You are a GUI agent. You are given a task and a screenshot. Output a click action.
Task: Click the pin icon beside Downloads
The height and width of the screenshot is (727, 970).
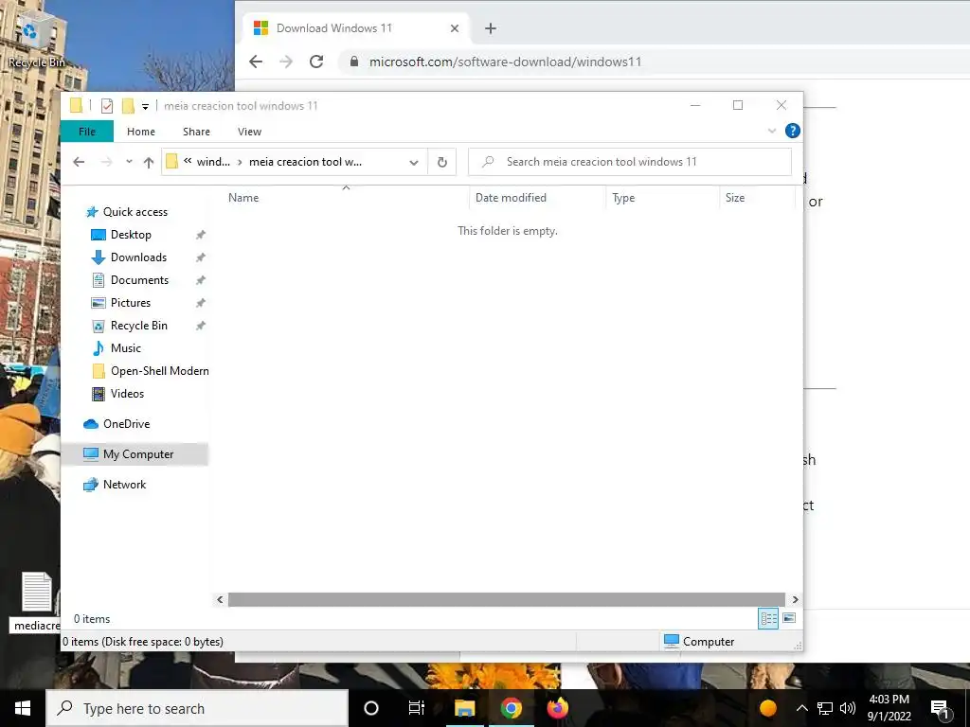click(x=201, y=257)
